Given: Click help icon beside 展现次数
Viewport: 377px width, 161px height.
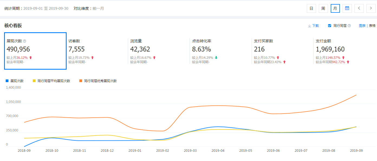Looking at the screenshot, I should (25, 41).
